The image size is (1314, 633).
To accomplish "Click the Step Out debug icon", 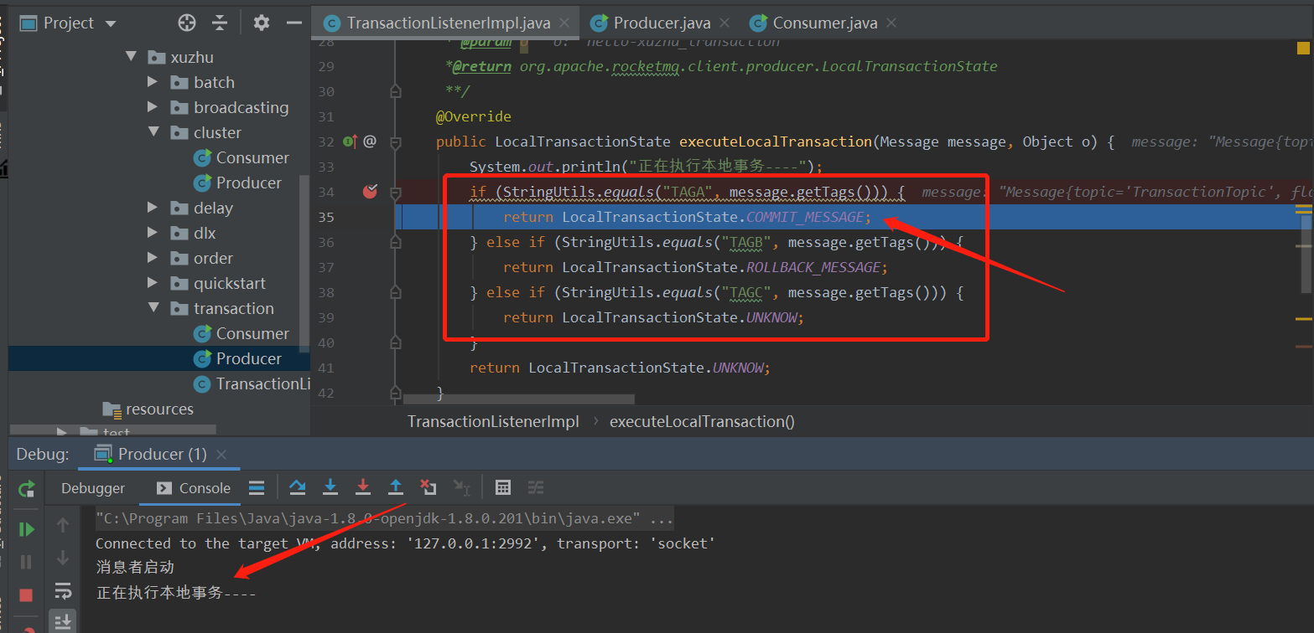I will coord(396,487).
